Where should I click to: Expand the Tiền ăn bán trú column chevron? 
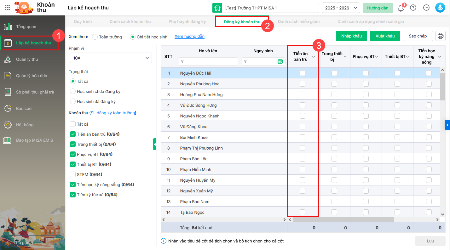pos(314,57)
